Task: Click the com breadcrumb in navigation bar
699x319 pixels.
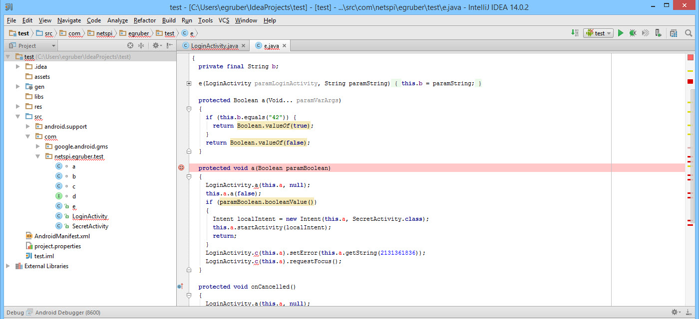Action: [70, 33]
